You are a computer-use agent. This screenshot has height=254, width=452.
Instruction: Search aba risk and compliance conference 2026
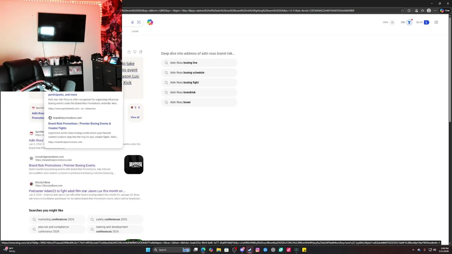[57, 229]
